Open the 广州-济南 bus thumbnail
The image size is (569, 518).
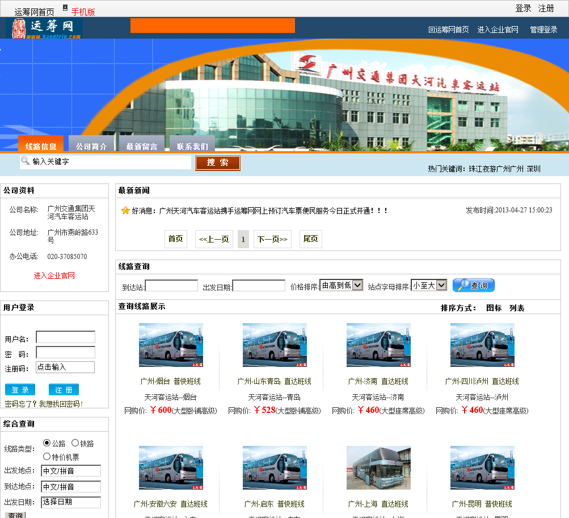click(x=378, y=345)
